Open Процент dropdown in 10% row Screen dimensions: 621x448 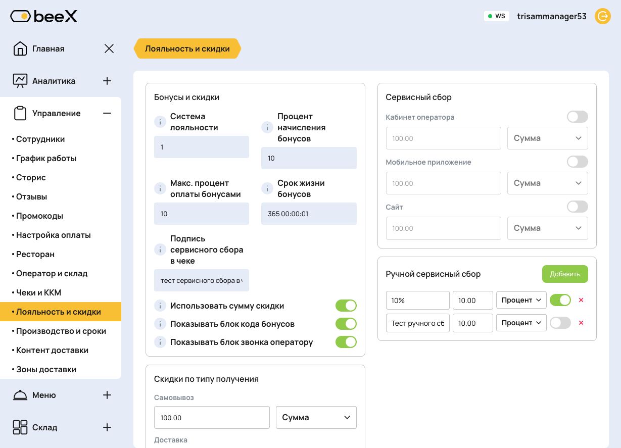tap(521, 300)
